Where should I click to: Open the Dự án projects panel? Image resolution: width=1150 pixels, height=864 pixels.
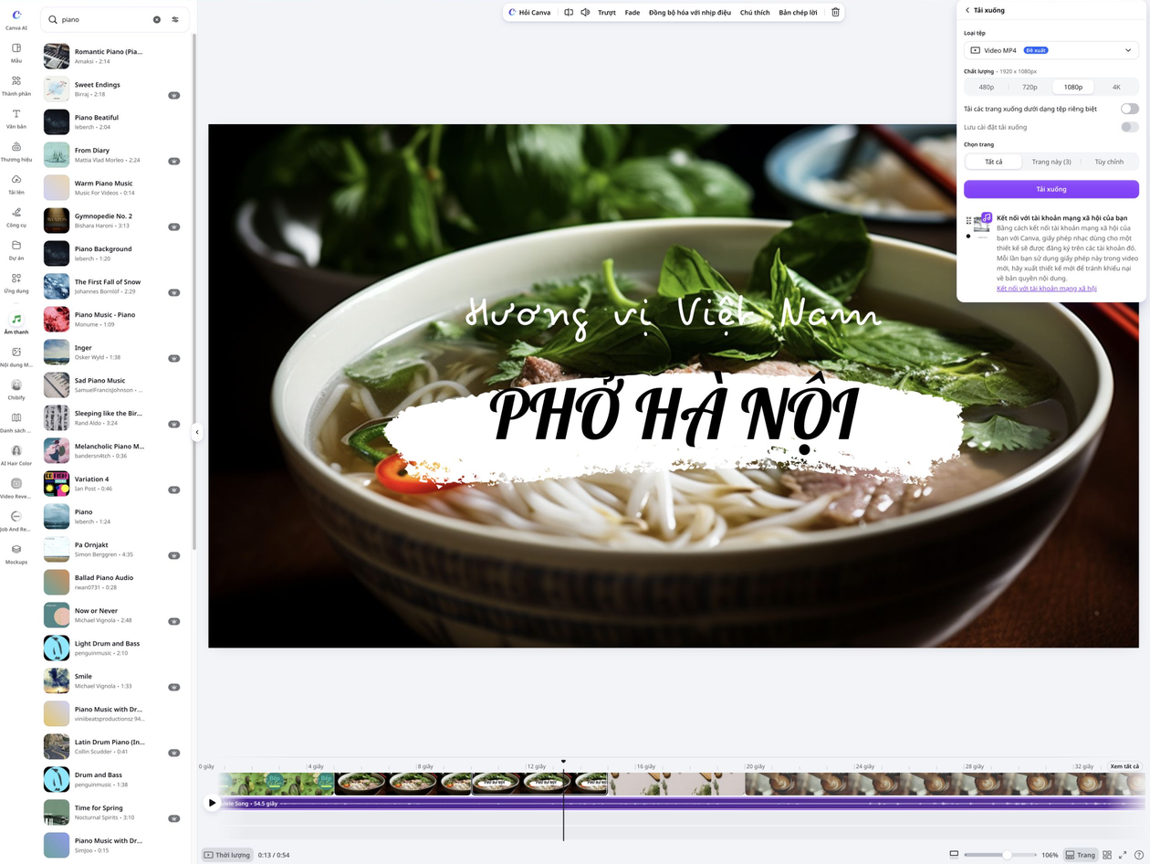pos(16,249)
